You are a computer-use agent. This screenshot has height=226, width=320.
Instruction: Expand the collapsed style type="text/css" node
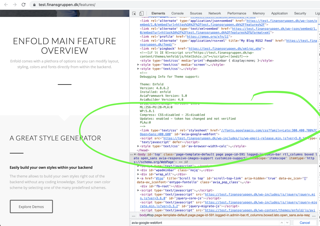pyautogui.click(x=138, y=69)
